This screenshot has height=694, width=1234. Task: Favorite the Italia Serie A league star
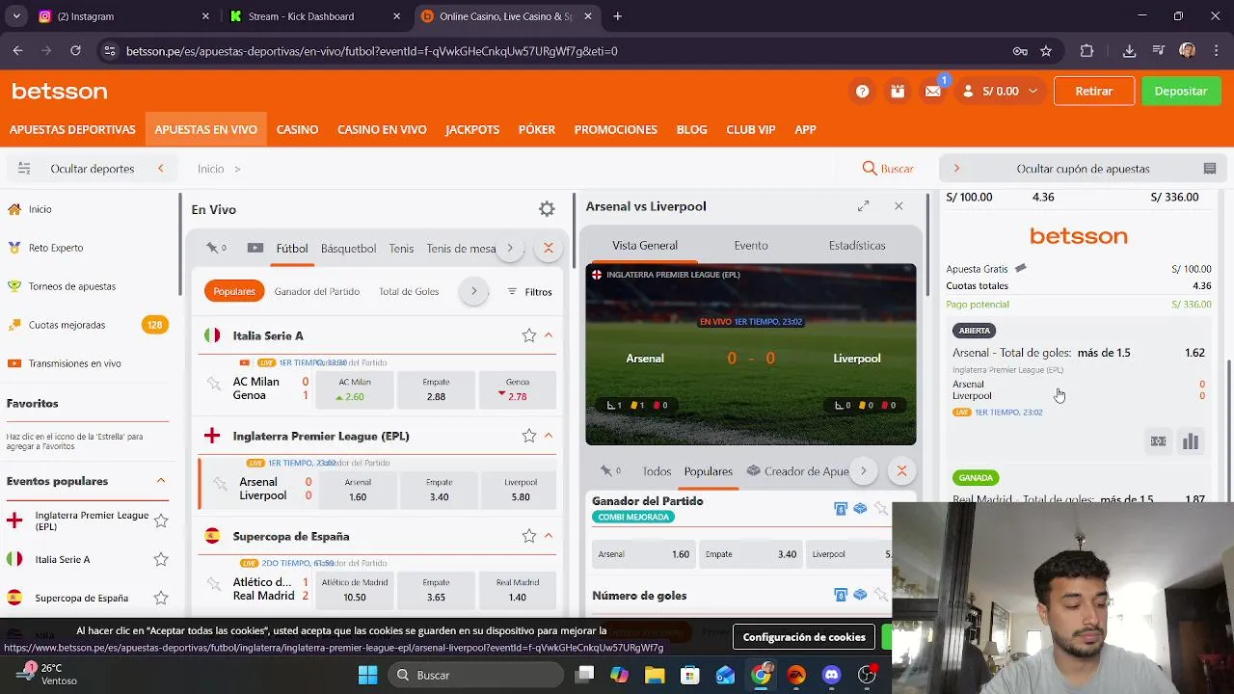point(528,335)
